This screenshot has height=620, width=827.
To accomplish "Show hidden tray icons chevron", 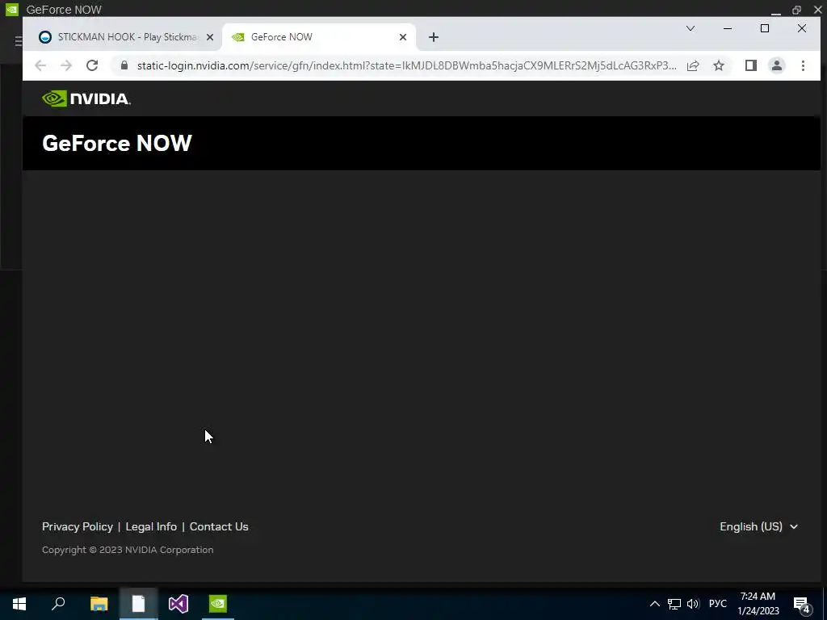I will tap(654, 604).
